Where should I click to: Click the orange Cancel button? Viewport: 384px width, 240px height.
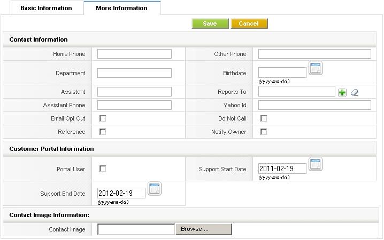(249, 23)
